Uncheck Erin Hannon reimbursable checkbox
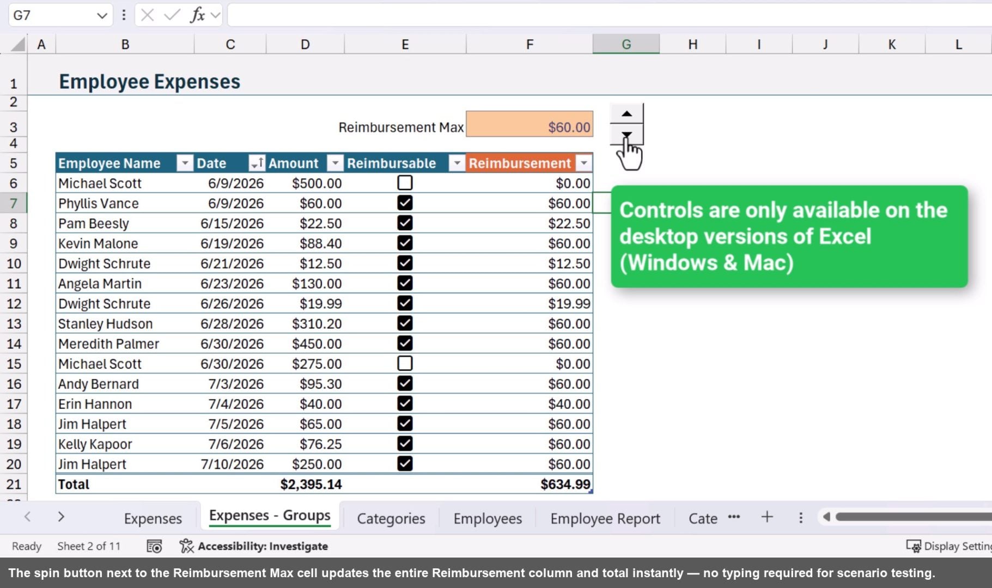The height and width of the screenshot is (588, 992). click(405, 403)
